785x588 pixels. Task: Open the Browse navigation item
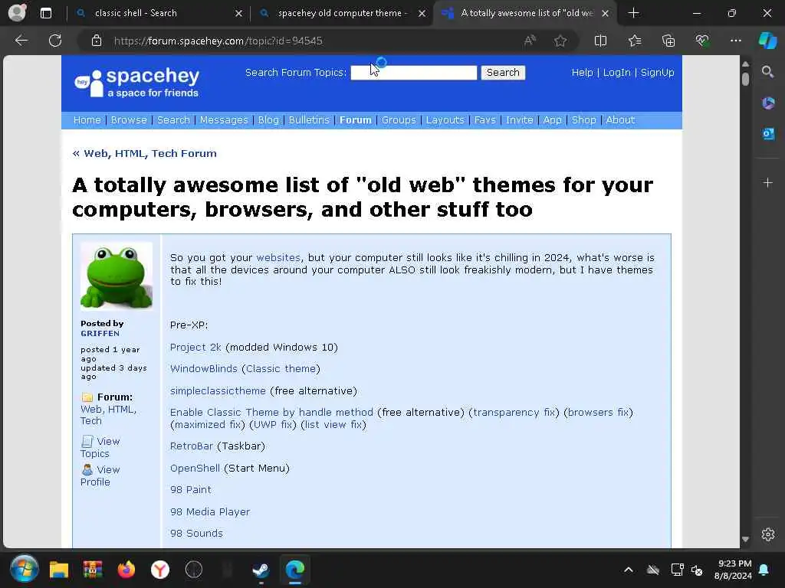pos(129,120)
